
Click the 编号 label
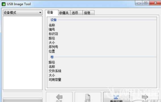coord(52,29)
